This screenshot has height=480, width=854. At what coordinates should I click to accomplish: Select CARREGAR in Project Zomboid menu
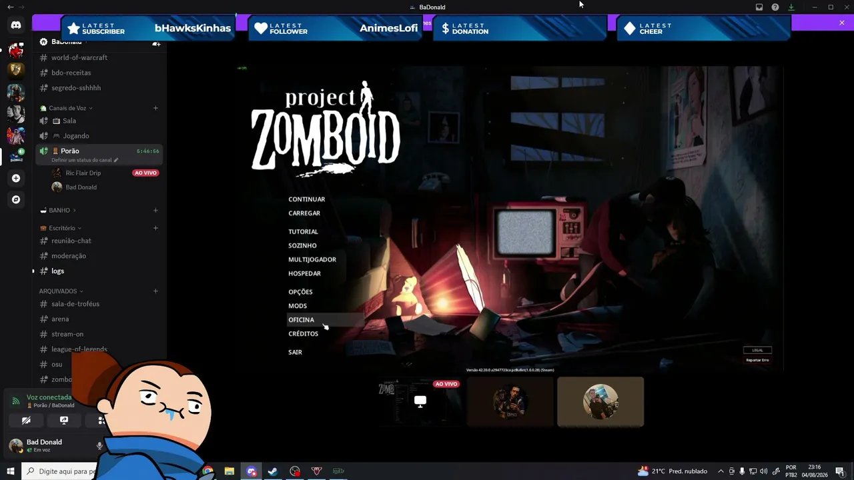pyautogui.click(x=304, y=213)
